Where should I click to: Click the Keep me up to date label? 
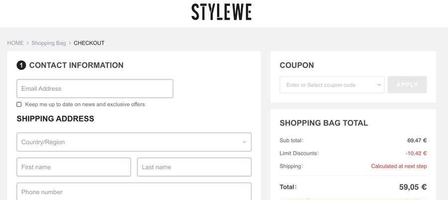pos(85,104)
